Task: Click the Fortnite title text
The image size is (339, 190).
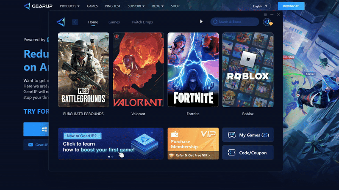Action: (x=193, y=114)
